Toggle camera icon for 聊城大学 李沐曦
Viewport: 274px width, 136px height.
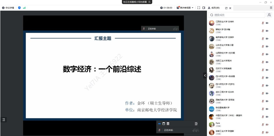pyautogui.click(x=267, y=31)
